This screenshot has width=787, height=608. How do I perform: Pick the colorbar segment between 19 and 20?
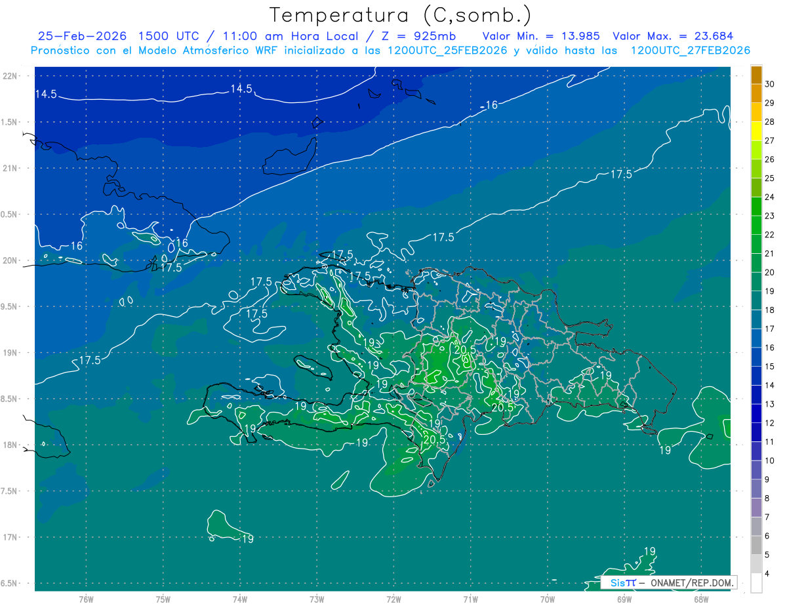[x=756, y=282]
